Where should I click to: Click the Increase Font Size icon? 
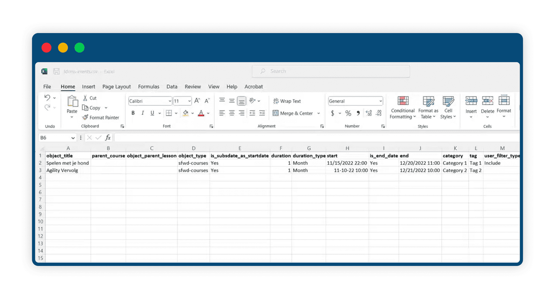pos(197,101)
